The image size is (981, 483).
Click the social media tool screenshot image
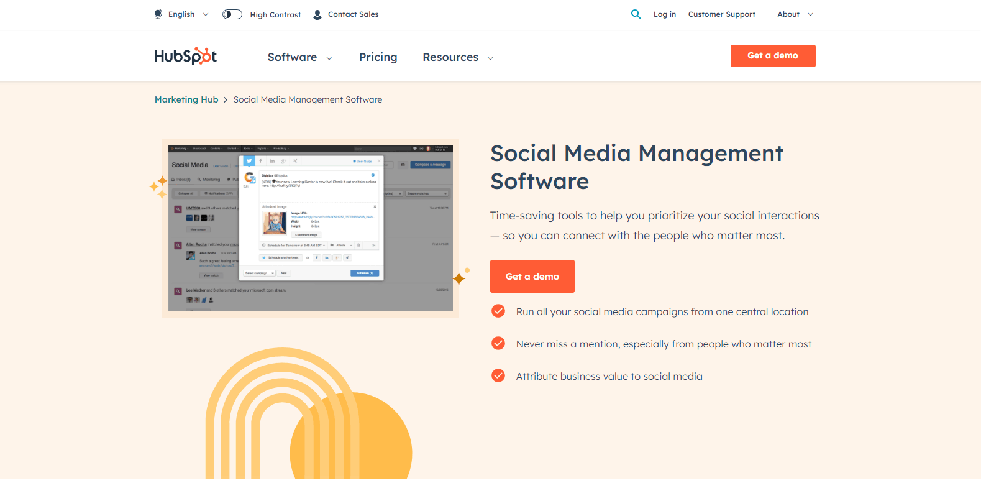pyautogui.click(x=311, y=228)
